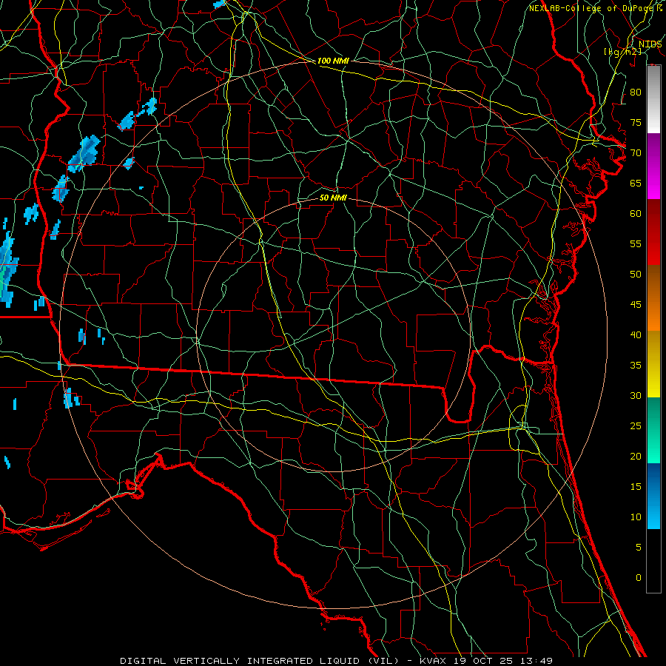
Task: Pick the purple-magenta segment of the VIL scale
Action: click(x=653, y=166)
